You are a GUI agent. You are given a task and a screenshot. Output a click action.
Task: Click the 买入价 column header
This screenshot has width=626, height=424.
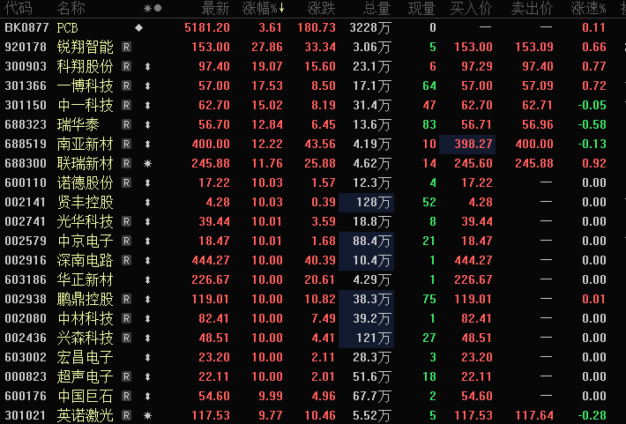pos(471,8)
